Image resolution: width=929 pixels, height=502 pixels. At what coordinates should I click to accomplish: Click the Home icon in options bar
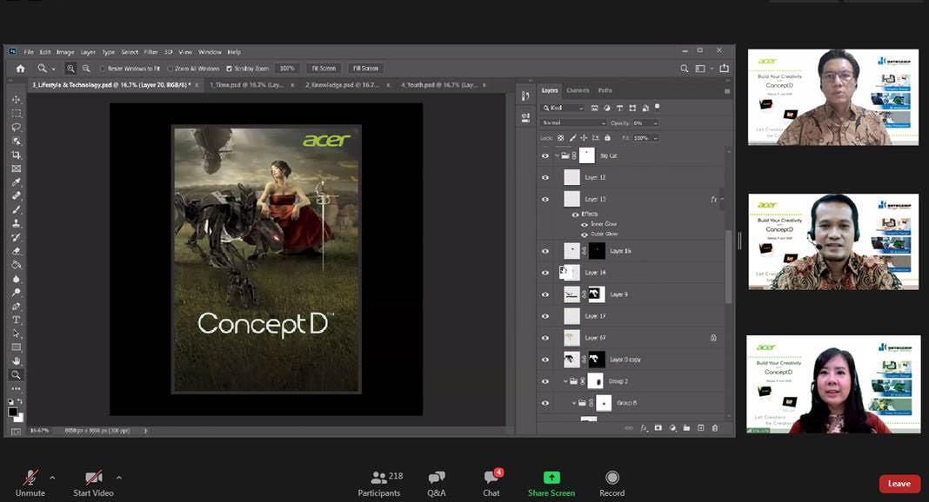pyautogui.click(x=20, y=69)
